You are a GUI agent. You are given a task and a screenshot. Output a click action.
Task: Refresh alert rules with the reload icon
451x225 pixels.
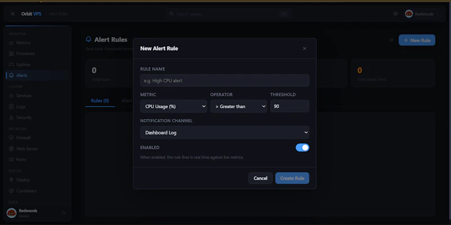pyautogui.click(x=391, y=40)
